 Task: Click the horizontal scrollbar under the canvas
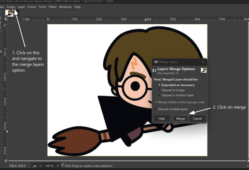pos(127,161)
